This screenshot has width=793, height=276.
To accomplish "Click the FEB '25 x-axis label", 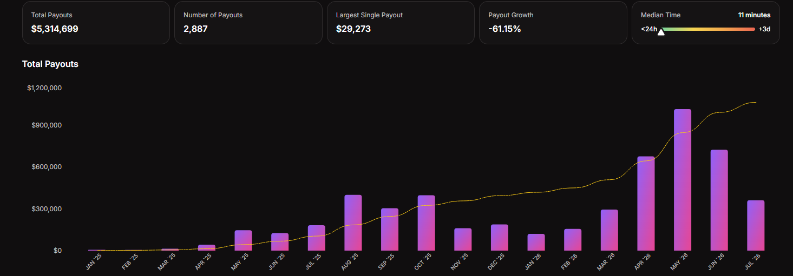I will (130, 262).
